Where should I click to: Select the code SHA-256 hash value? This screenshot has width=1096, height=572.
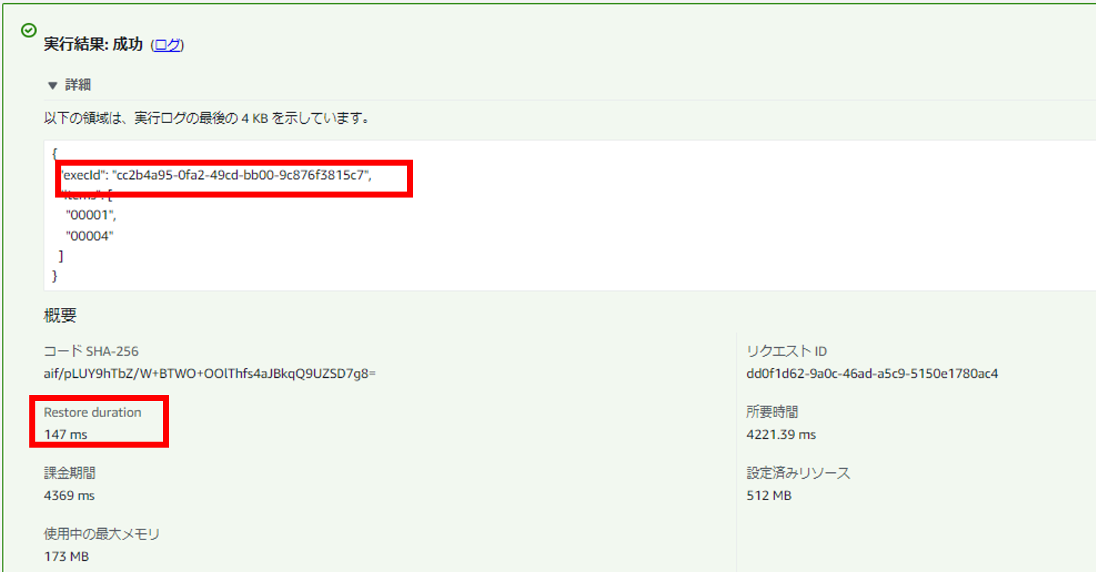click(209, 373)
